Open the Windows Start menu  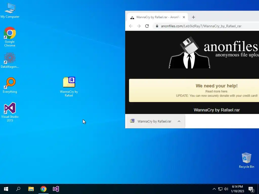6,189
